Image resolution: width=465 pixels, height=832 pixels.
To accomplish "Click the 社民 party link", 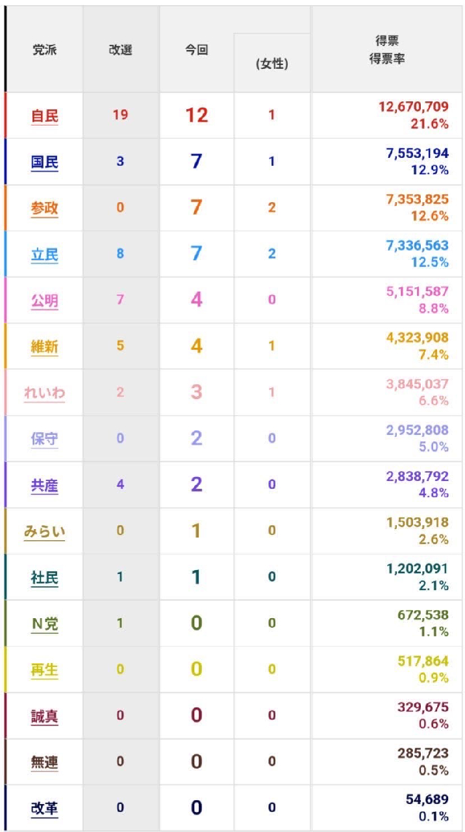I will pos(44,578).
